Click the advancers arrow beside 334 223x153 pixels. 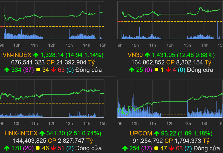7,70
